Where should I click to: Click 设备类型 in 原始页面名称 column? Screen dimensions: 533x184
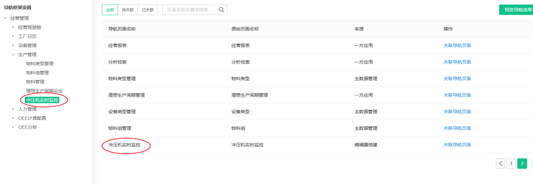pos(241,111)
